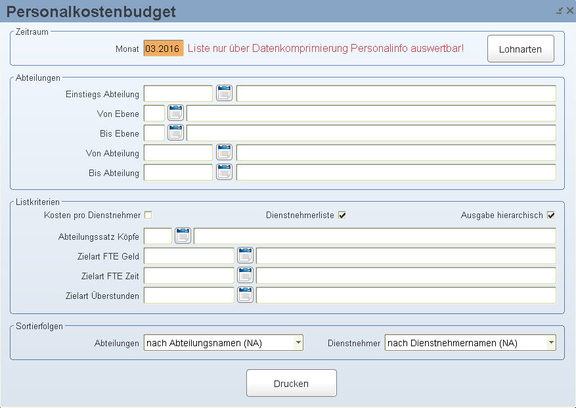Open lookup icon for Zielart Überstunden
Image resolution: width=576 pixels, height=408 pixels.
click(x=246, y=296)
